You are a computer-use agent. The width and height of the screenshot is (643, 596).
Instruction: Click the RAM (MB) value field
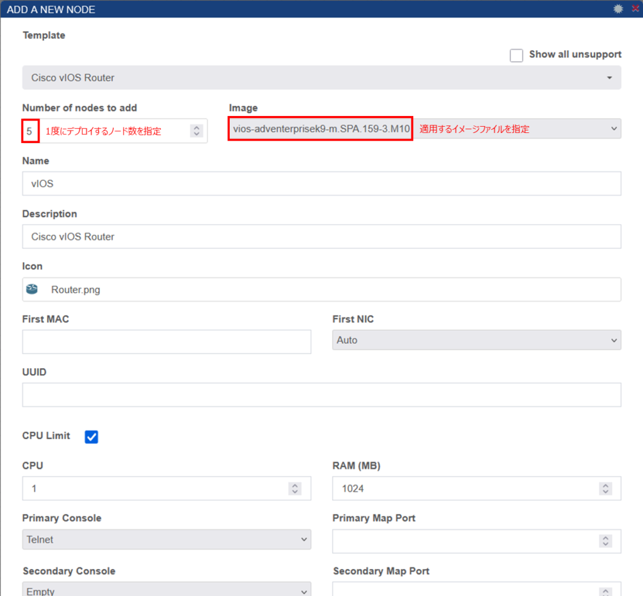465,488
